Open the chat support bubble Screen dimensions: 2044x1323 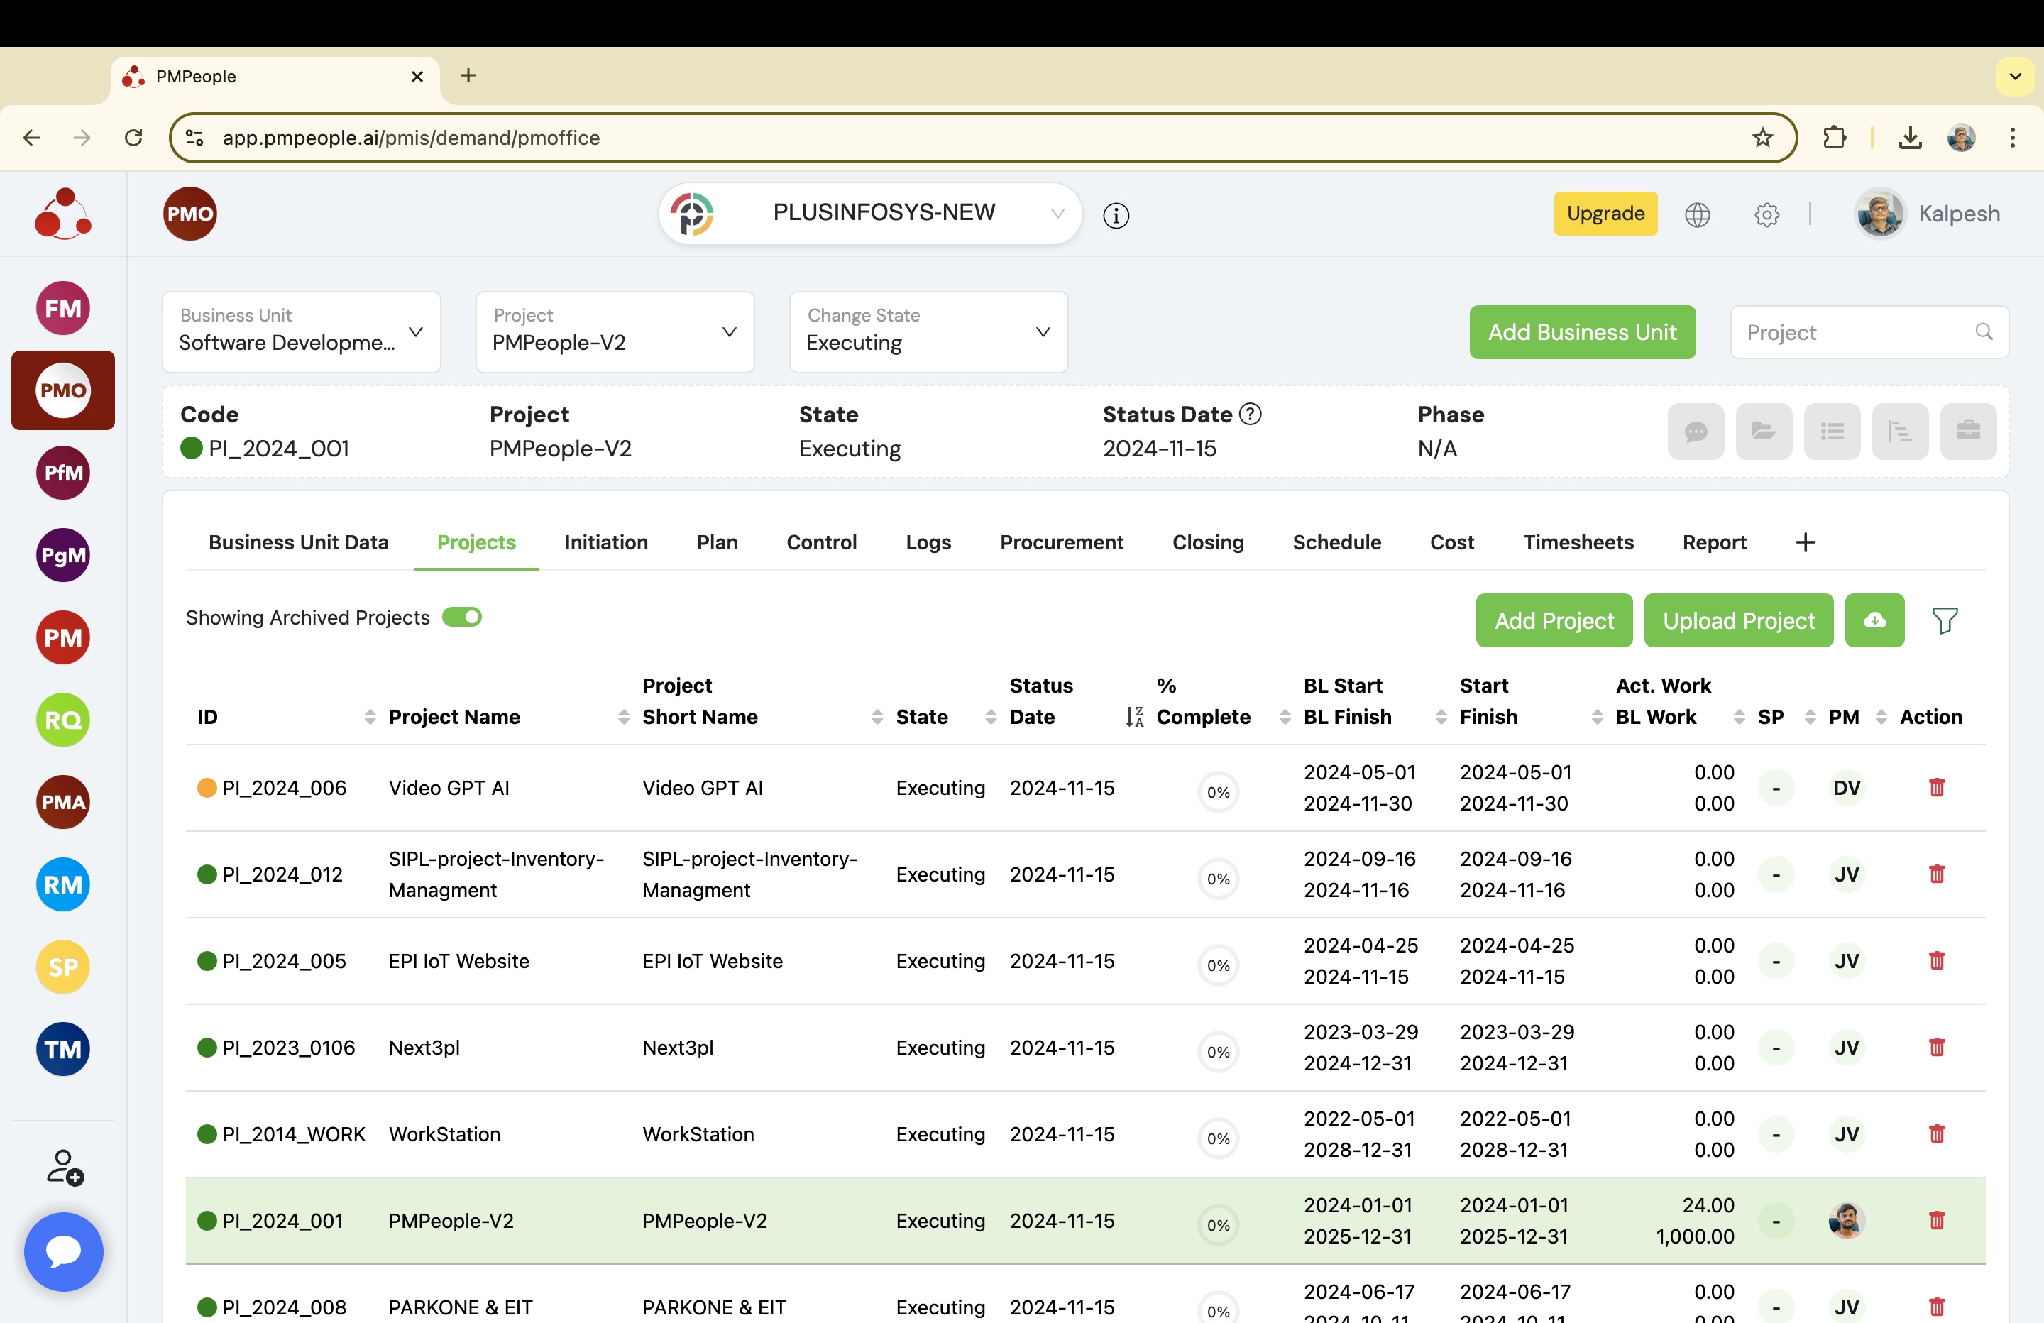64,1251
